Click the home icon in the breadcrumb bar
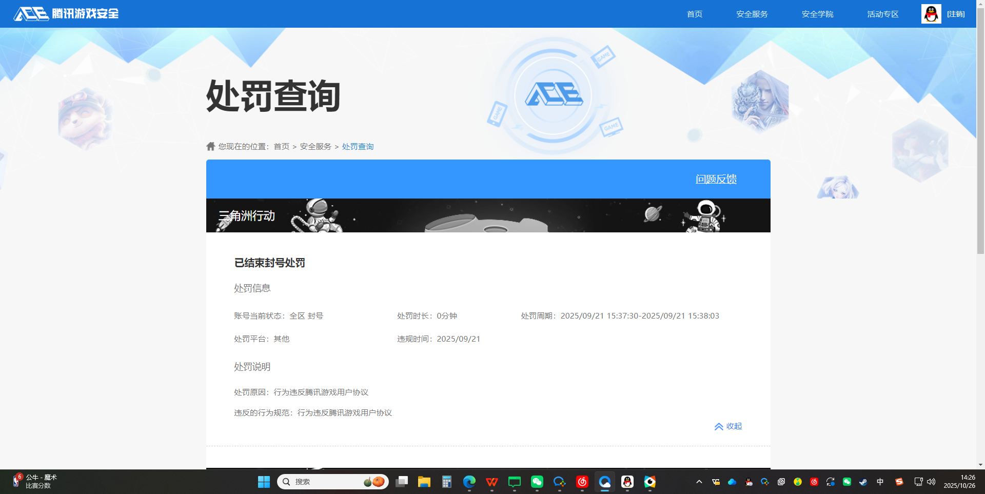The height and width of the screenshot is (494, 985). point(210,146)
